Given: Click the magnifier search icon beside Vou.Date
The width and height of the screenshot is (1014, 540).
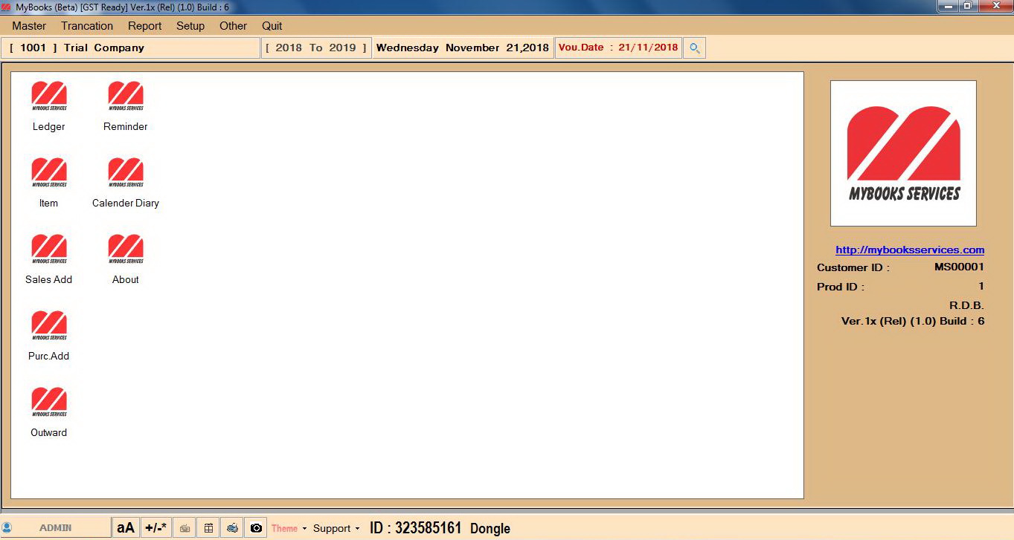Looking at the screenshot, I should 694,48.
